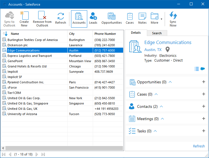This screenshot has height=158, width=209.
Task: Collapse the Opportunities (0) section
Action: (170, 82)
